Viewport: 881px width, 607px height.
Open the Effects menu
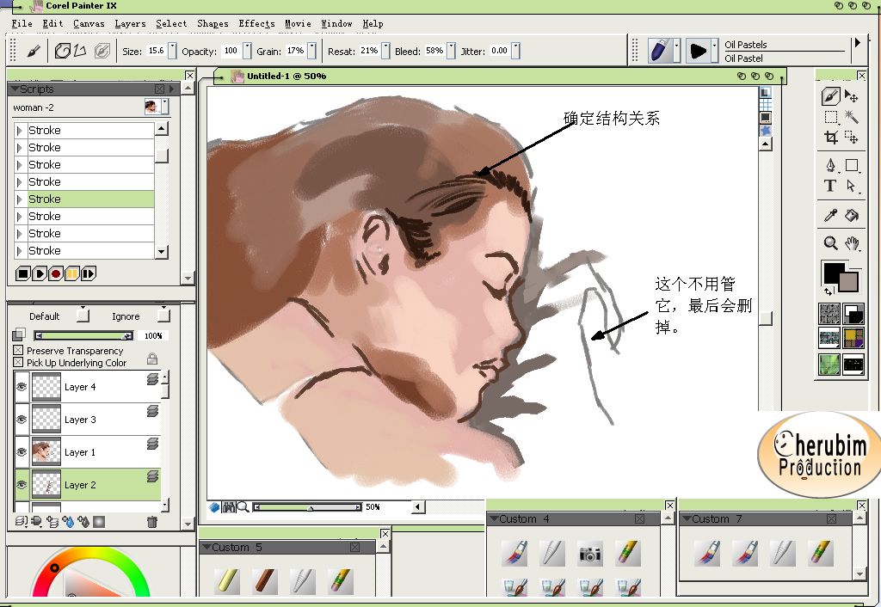coord(256,23)
